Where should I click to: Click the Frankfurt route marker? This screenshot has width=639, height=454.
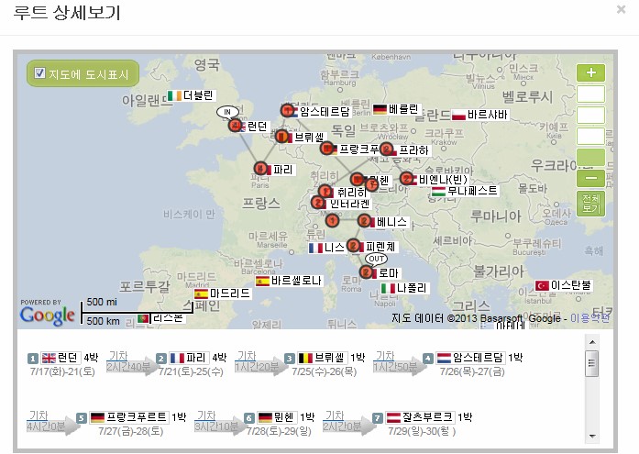pyautogui.click(x=327, y=149)
